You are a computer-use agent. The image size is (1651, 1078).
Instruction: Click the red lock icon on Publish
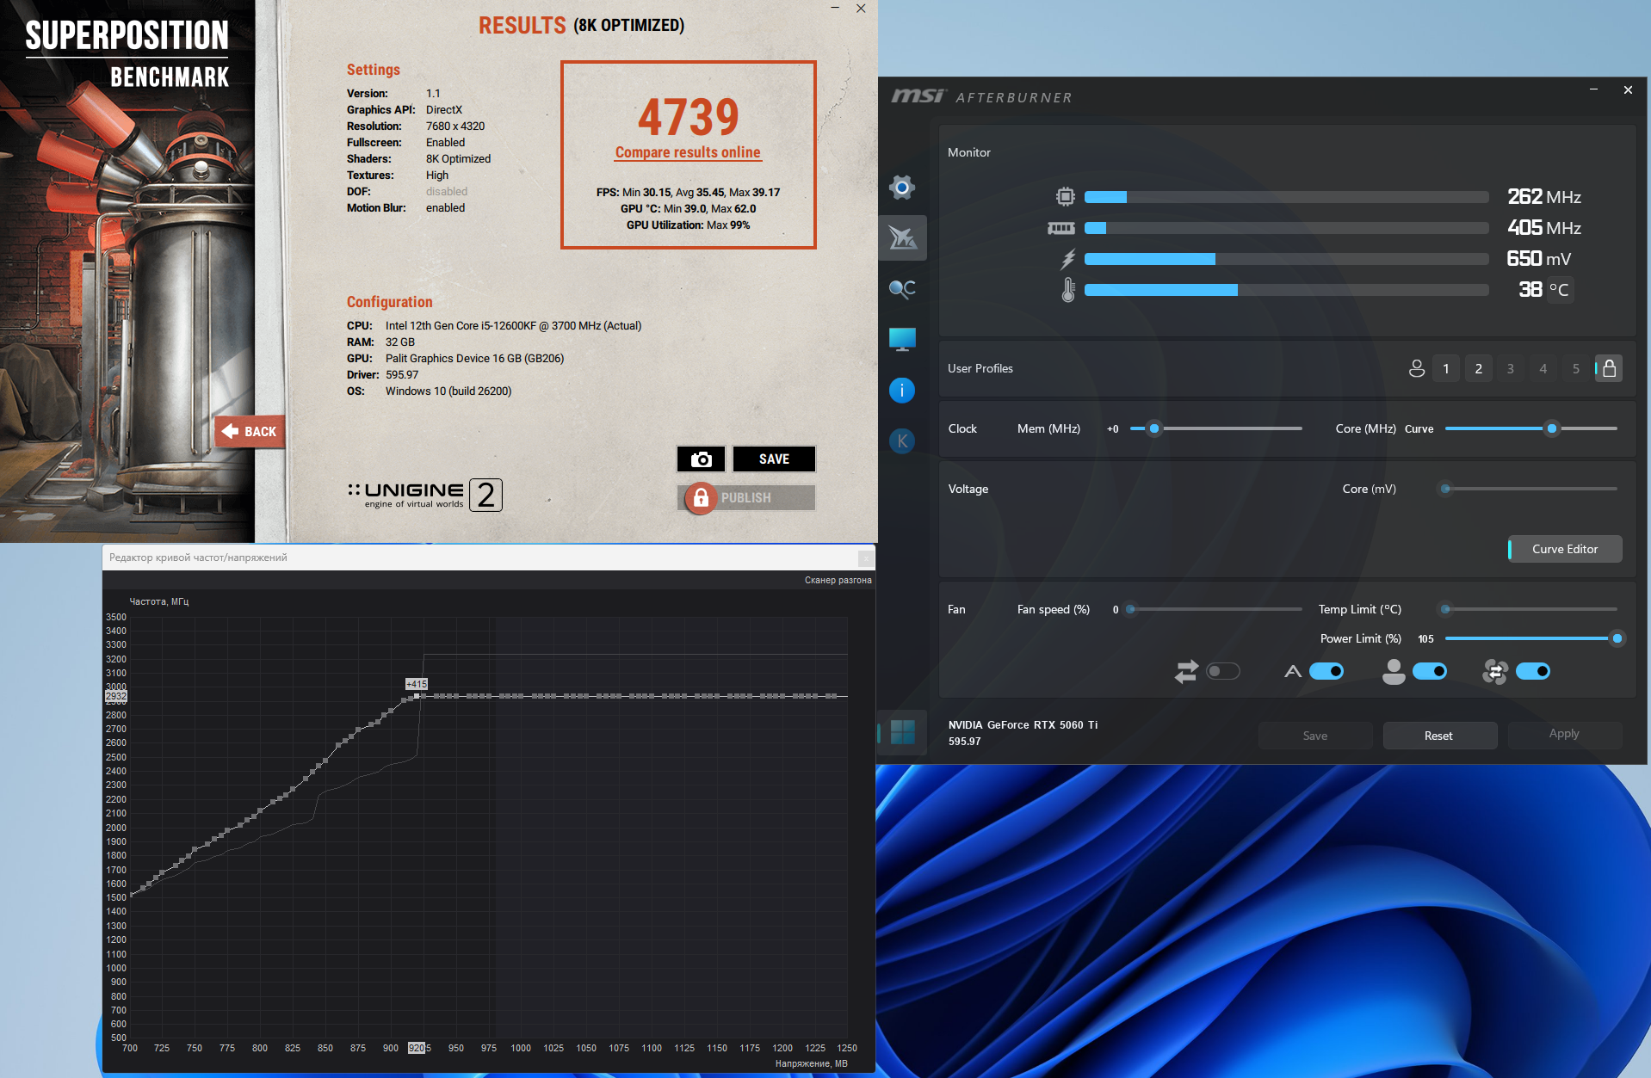(701, 498)
